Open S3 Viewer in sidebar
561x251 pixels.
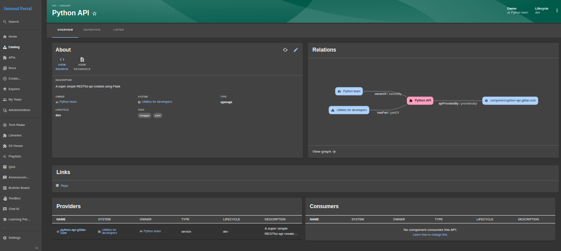point(16,146)
